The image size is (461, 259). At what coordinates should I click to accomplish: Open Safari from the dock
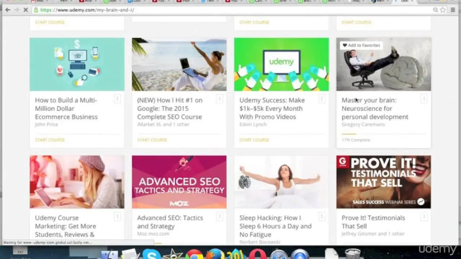(x=279, y=254)
